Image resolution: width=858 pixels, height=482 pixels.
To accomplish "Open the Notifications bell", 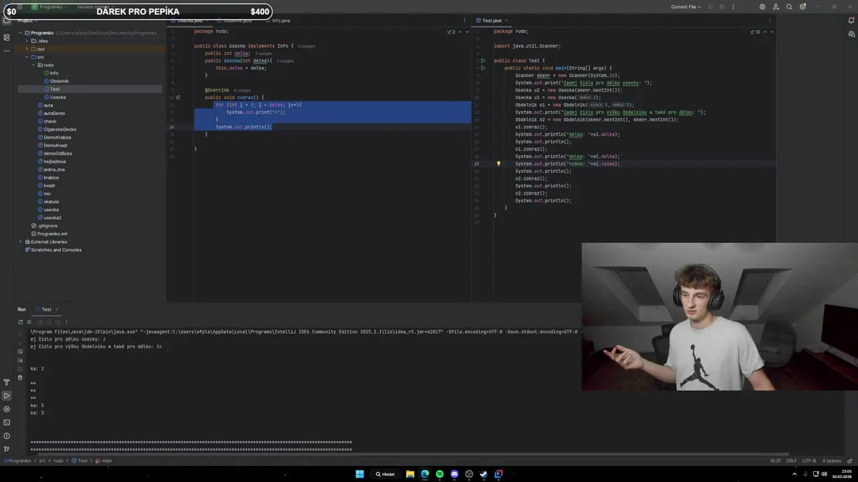I will point(851,20).
